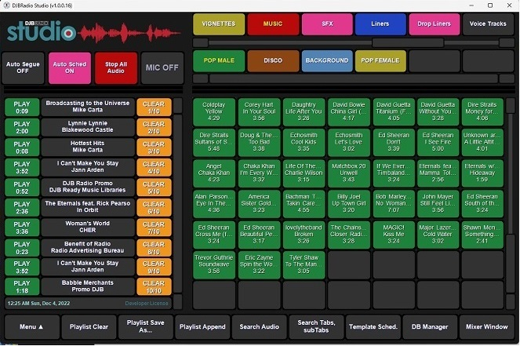This screenshot has width=520, height=346.
Task: Open the VIGNETTES tab
Action: pos(219,24)
